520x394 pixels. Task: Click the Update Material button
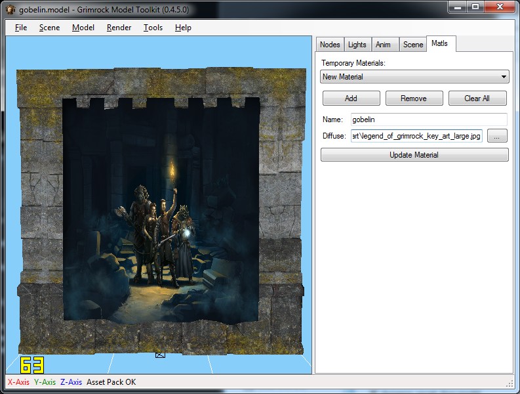tap(414, 155)
